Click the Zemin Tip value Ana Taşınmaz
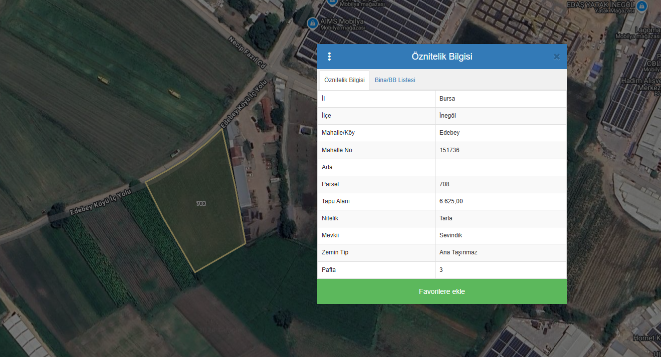 pyautogui.click(x=459, y=252)
